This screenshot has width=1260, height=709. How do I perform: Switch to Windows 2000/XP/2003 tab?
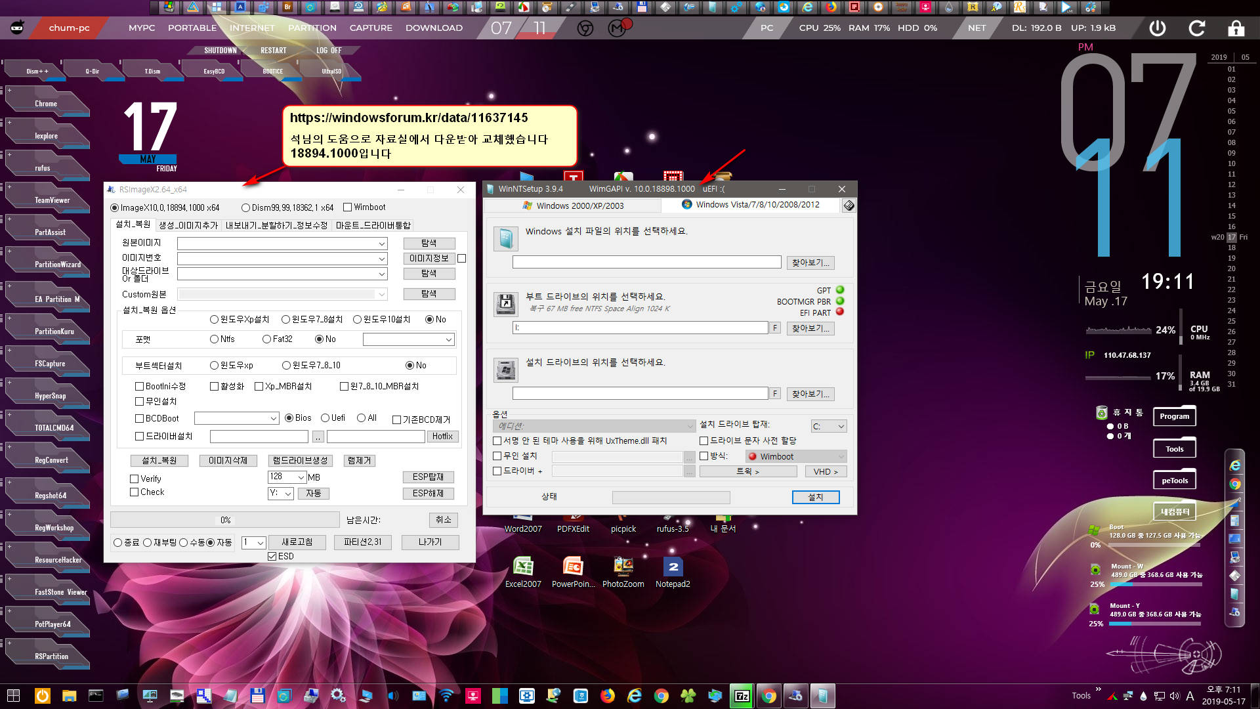click(572, 205)
